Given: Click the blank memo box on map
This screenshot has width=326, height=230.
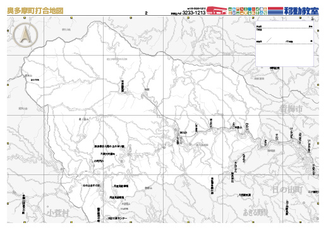Looking at the screenshot, I should (285, 44).
